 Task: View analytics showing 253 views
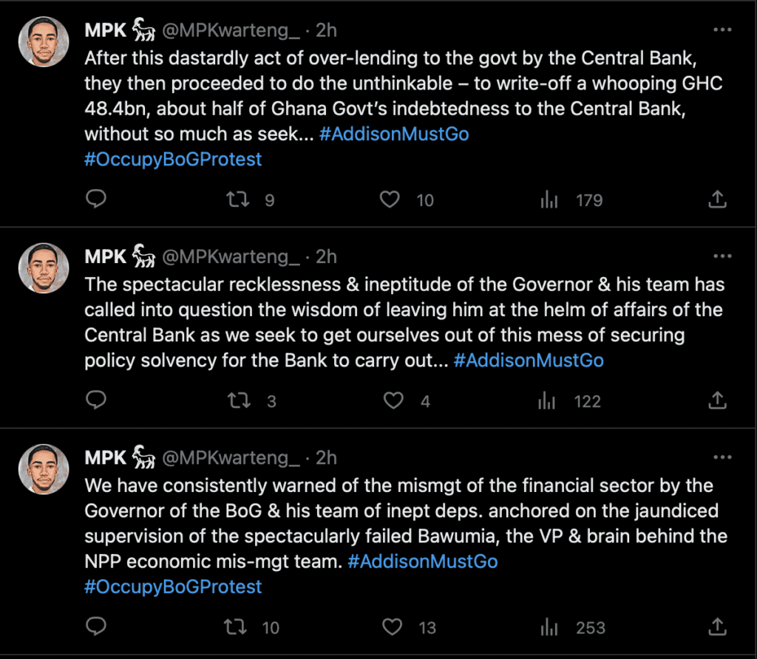(x=549, y=627)
